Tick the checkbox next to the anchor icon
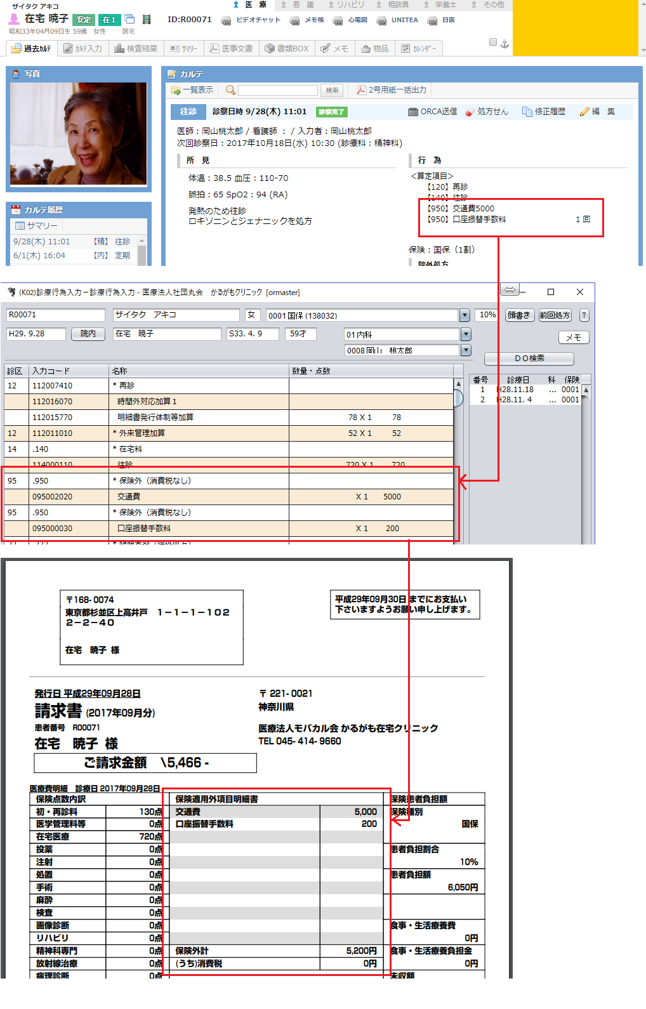Screen dimensions: 646x1009 (493, 43)
